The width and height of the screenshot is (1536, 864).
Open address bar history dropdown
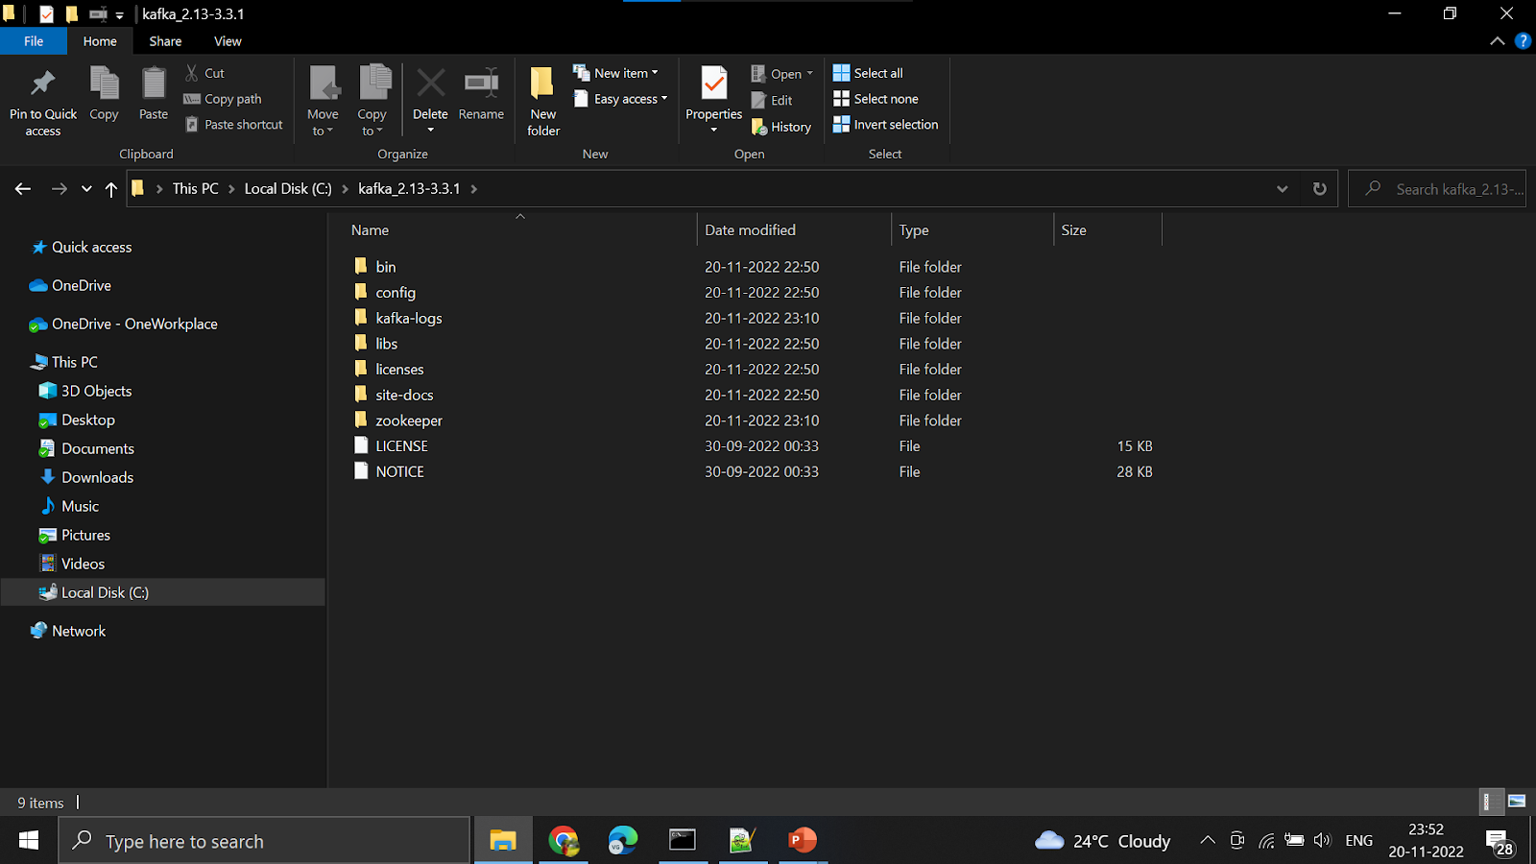coord(1282,189)
